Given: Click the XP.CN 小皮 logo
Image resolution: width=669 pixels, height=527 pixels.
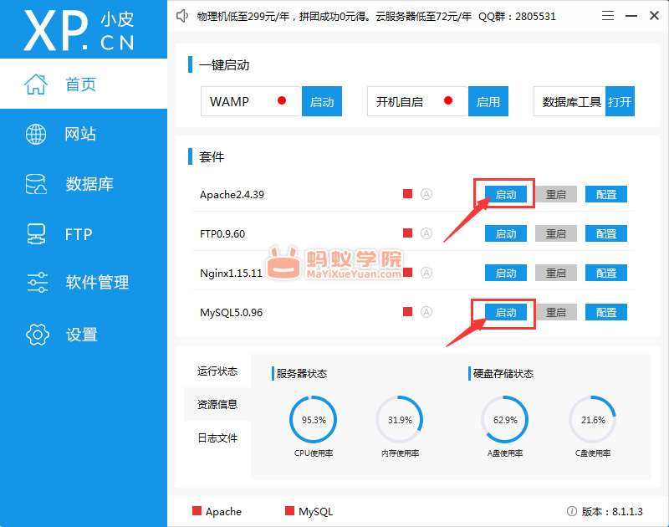Looking at the screenshot, I should tap(79, 30).
